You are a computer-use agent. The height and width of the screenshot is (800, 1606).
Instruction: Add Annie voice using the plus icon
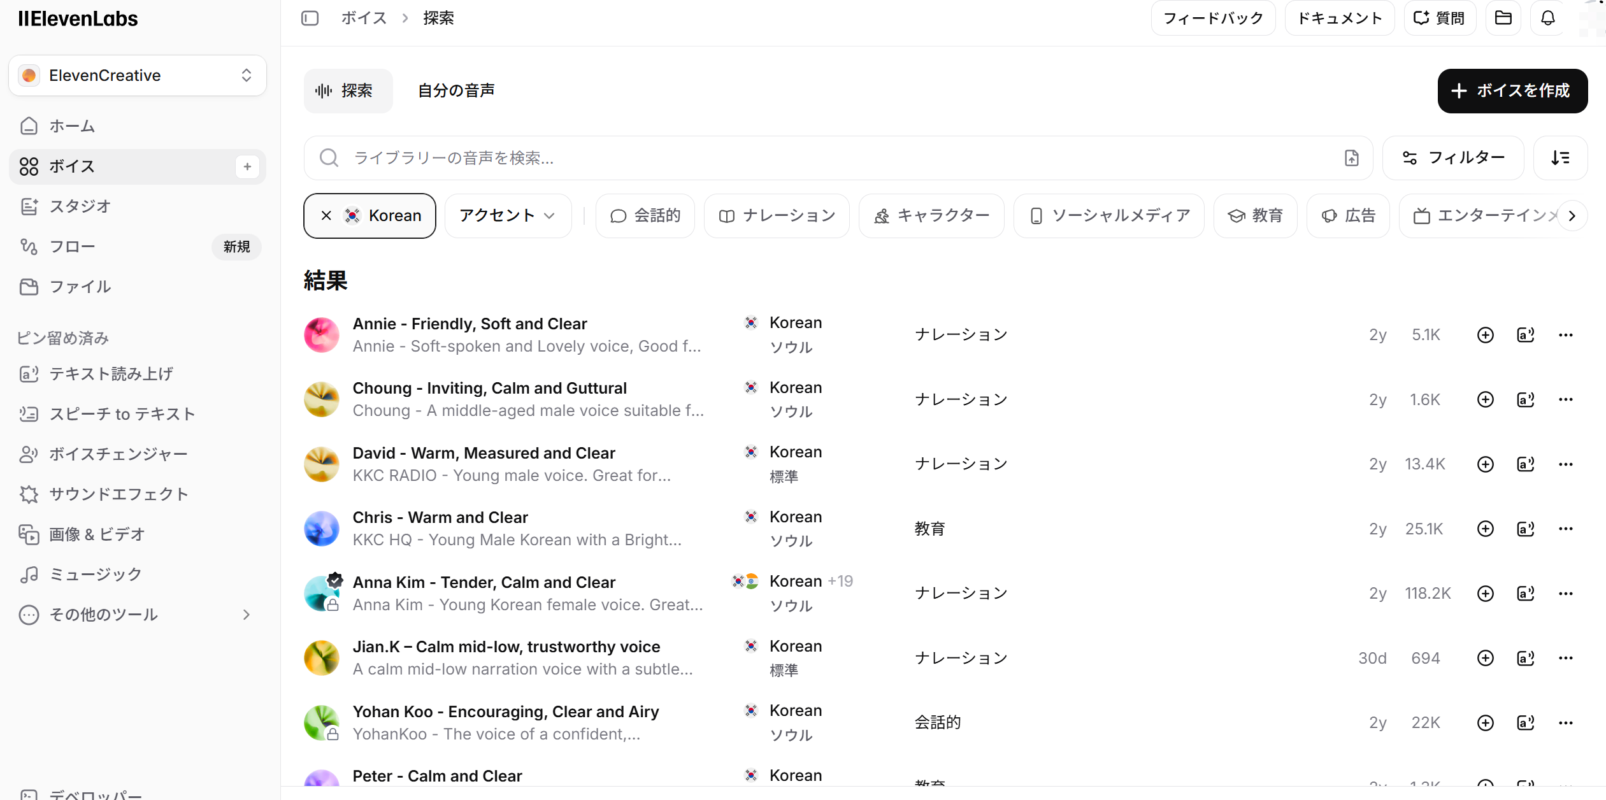(x=1485, y=334)
